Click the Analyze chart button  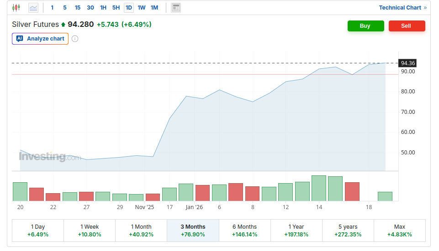(40, 39)
